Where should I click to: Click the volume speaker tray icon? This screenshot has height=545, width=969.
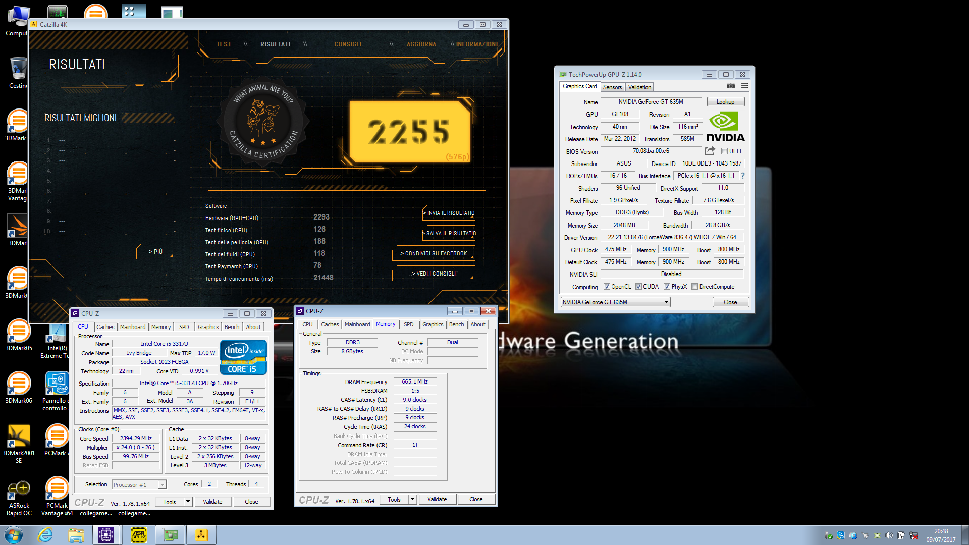(889, 535)
